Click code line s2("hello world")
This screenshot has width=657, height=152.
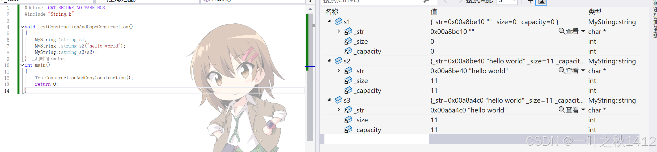click(x=80, y=46)
